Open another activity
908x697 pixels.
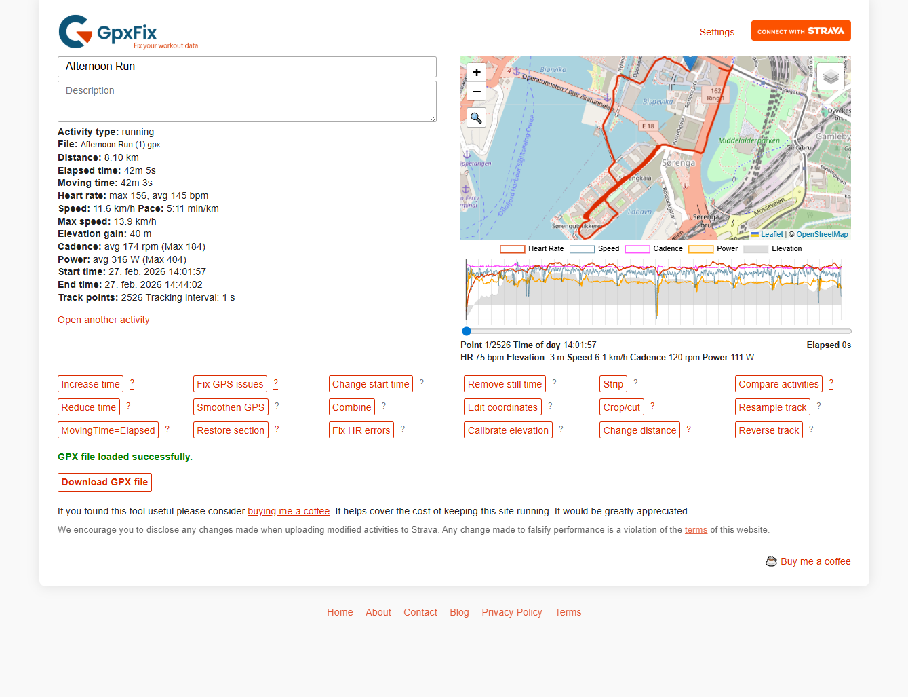[x=103, y=320]
